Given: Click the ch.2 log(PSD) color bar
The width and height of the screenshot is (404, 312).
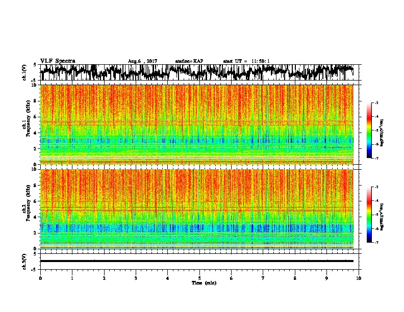Looking at the screenshot, I should 369,215.
